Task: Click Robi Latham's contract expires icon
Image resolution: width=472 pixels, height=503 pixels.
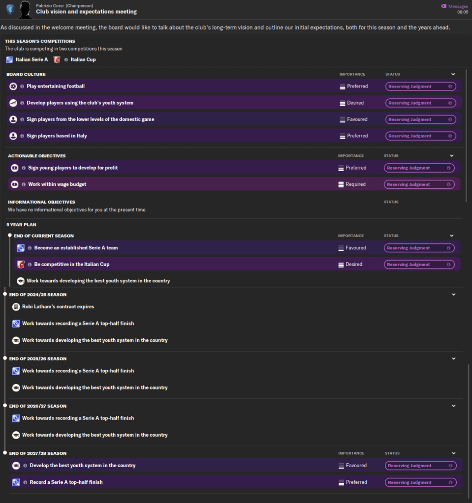Action: [16, 307]
